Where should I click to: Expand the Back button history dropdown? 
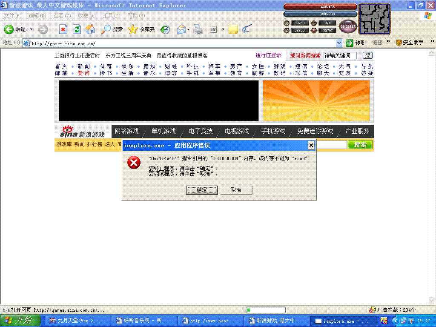[x=31, y=29]
